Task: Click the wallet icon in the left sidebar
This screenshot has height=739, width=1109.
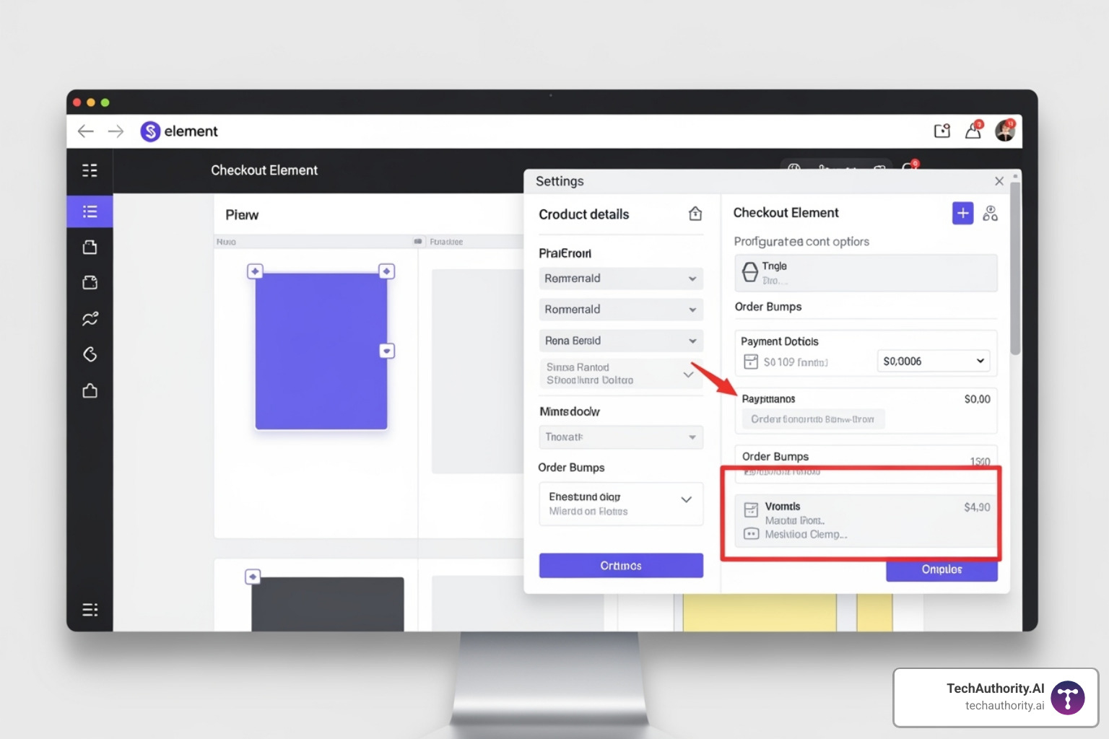Action: tap(90, 282)
